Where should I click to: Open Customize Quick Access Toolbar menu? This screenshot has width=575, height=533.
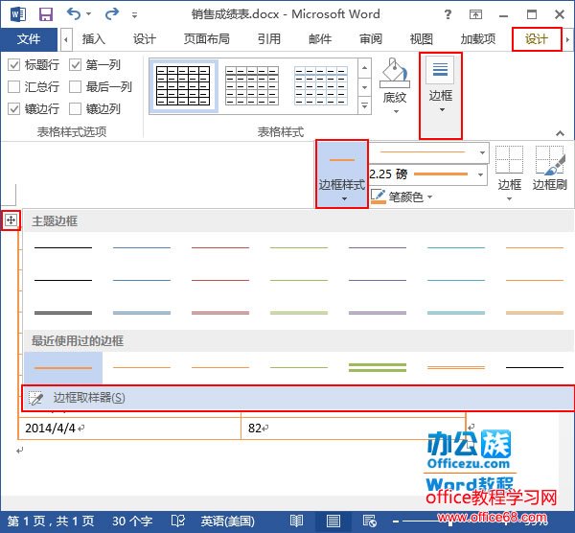coord(134,15)
